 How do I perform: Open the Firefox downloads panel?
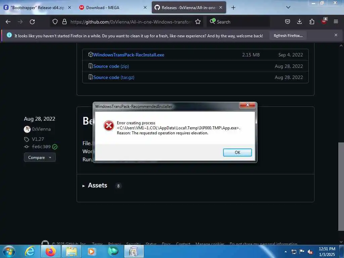(299, 22)
